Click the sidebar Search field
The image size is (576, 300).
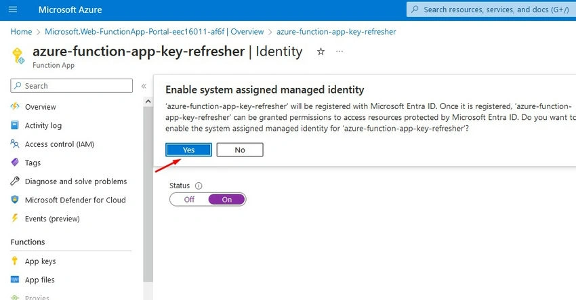pyautogui.click(x=72, y=86)
